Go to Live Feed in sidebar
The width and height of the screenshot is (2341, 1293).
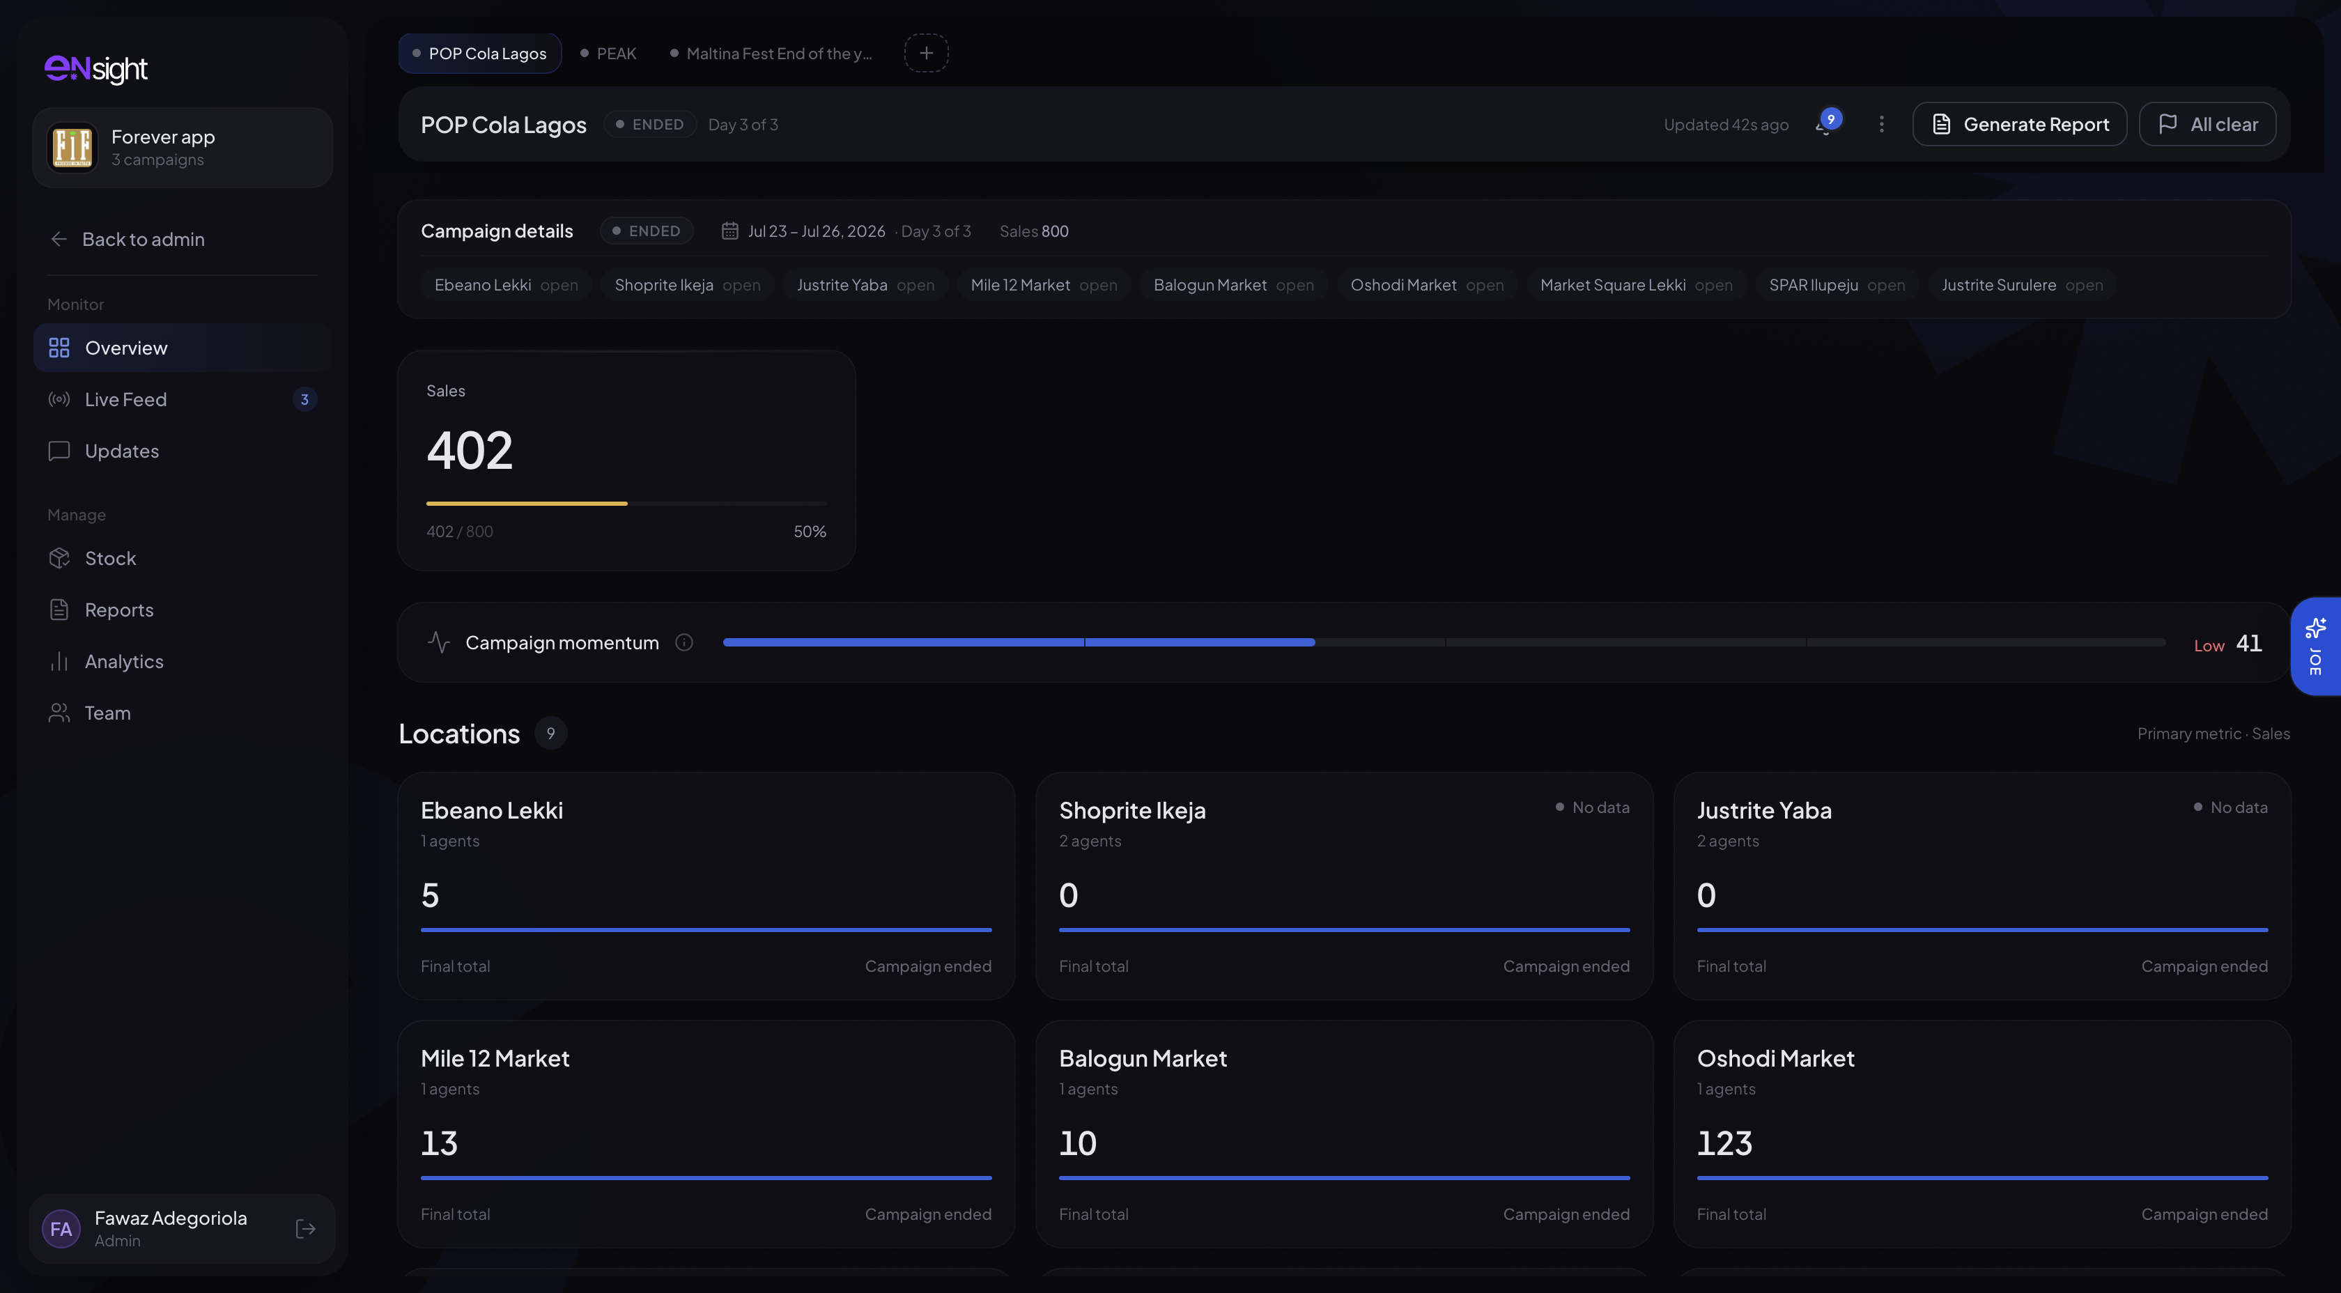click(x=183, y=400)
